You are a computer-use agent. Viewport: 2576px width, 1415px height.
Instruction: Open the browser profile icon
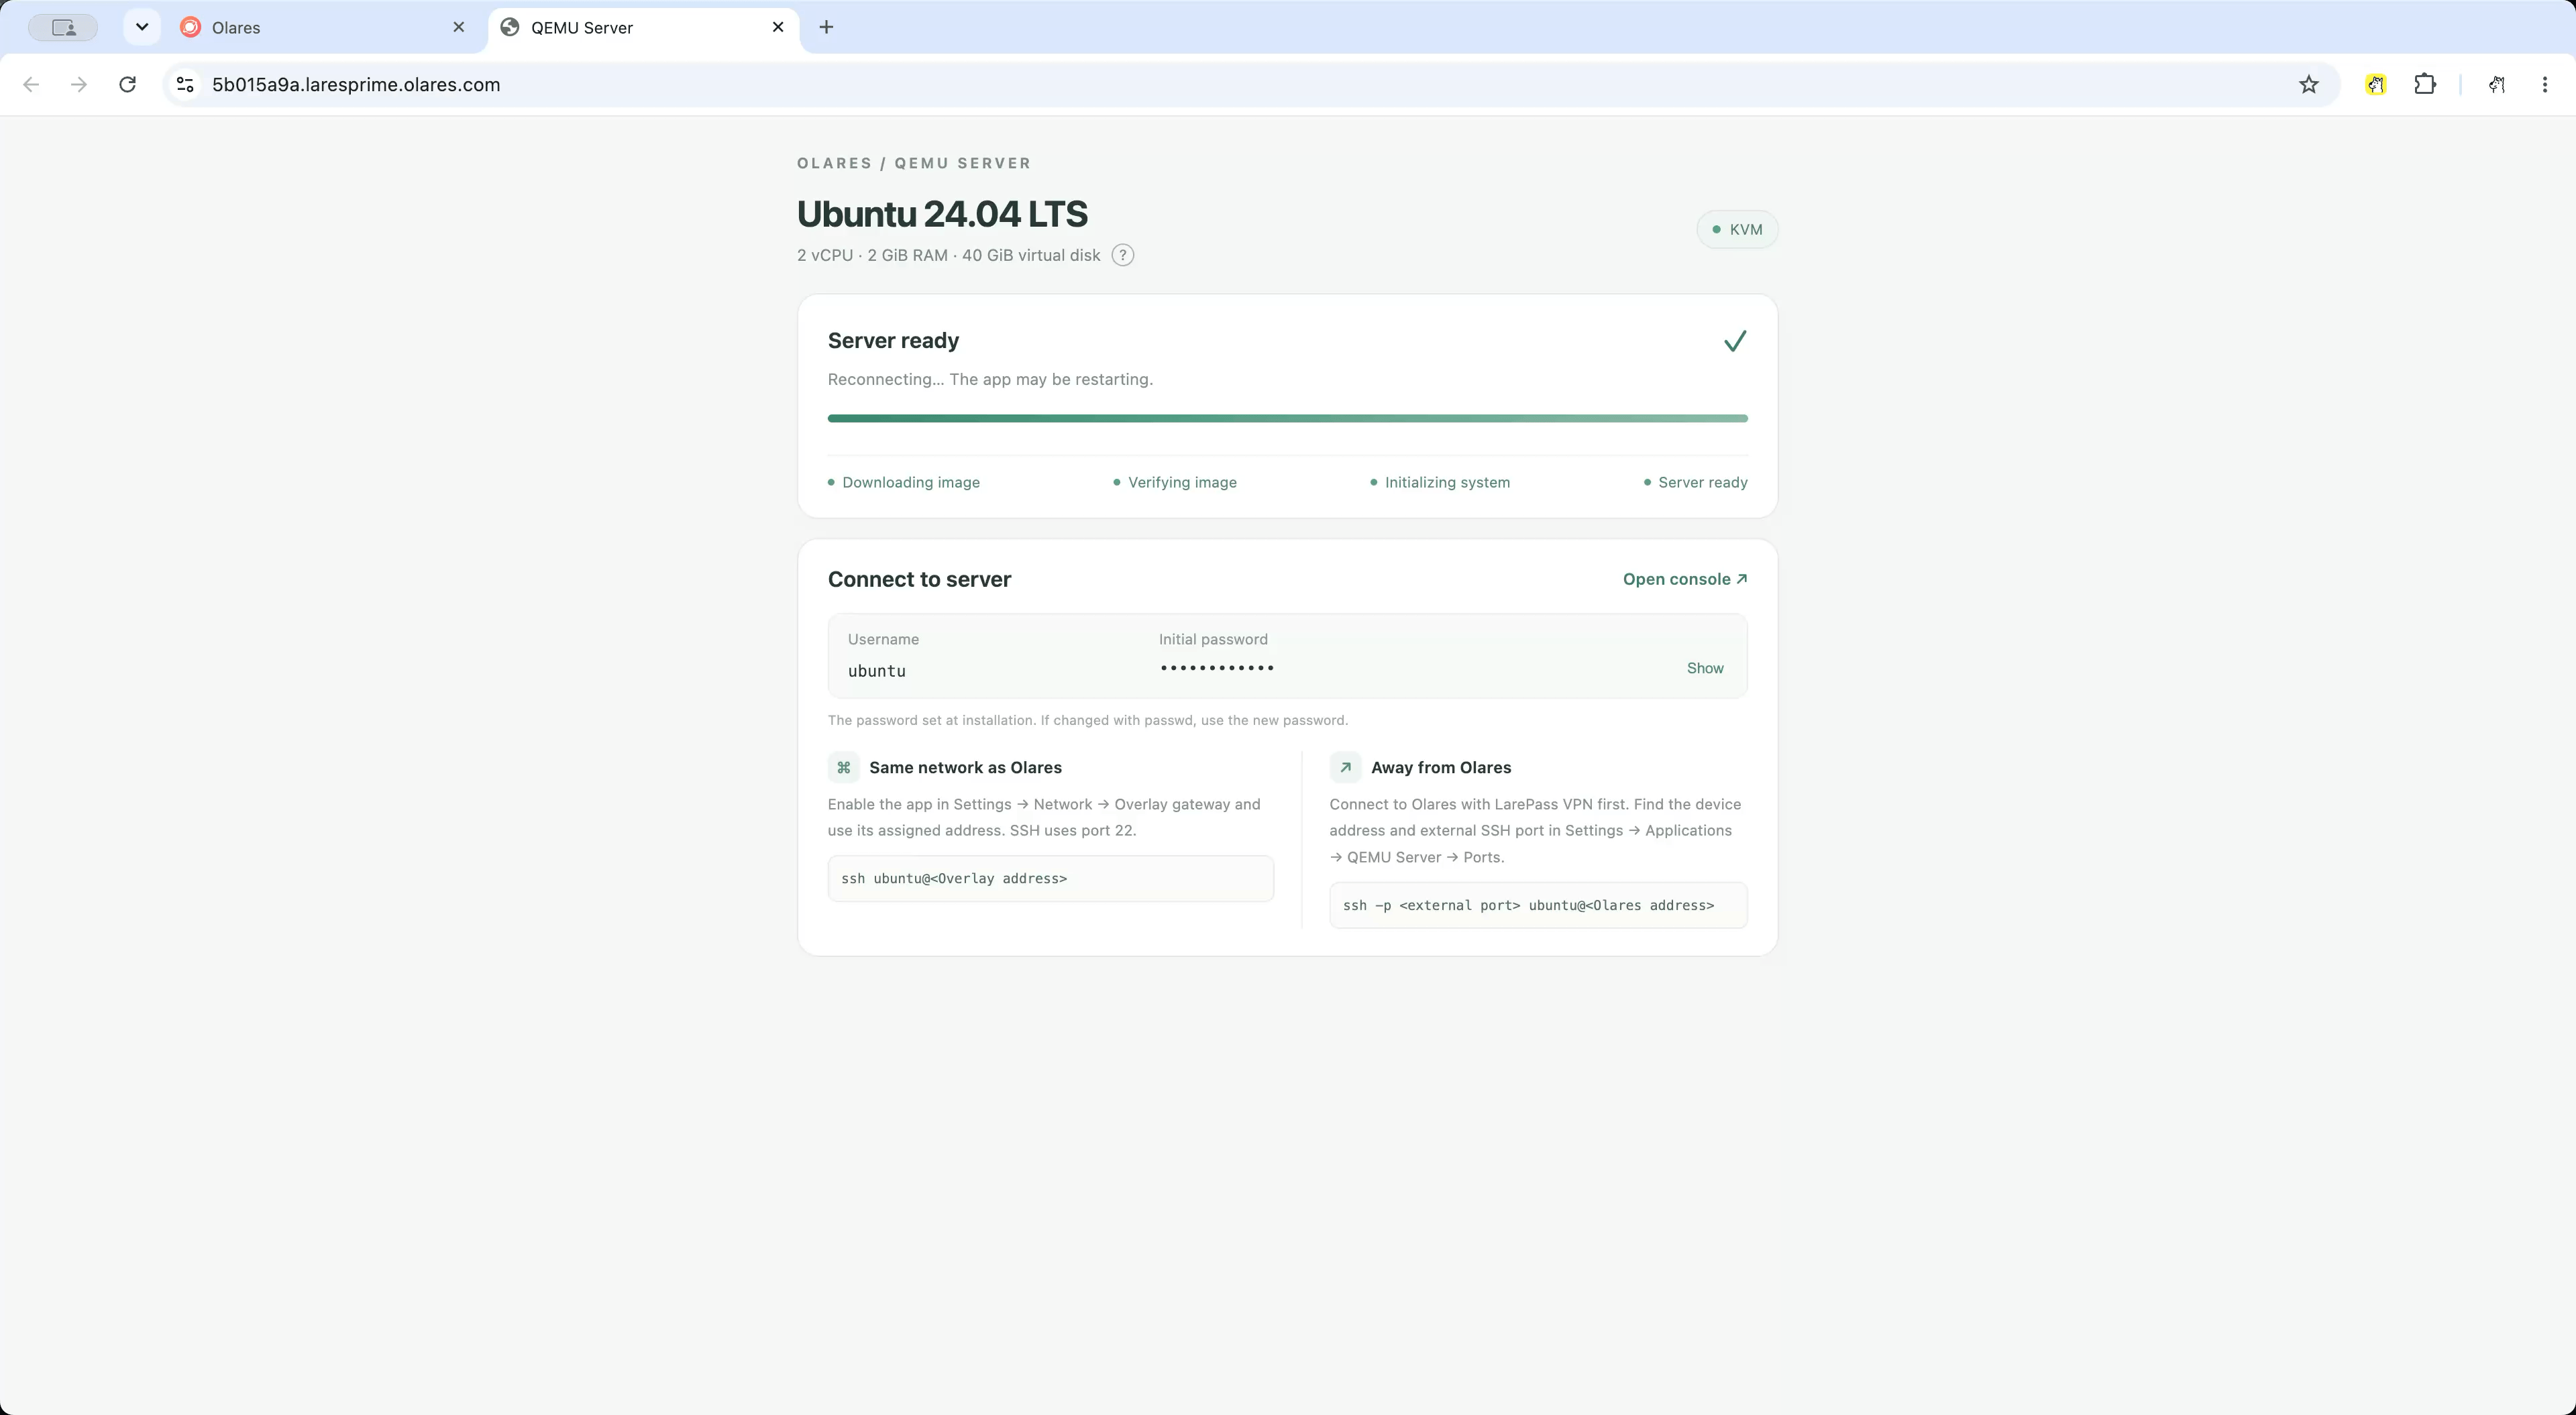[x=2496, y=85]
